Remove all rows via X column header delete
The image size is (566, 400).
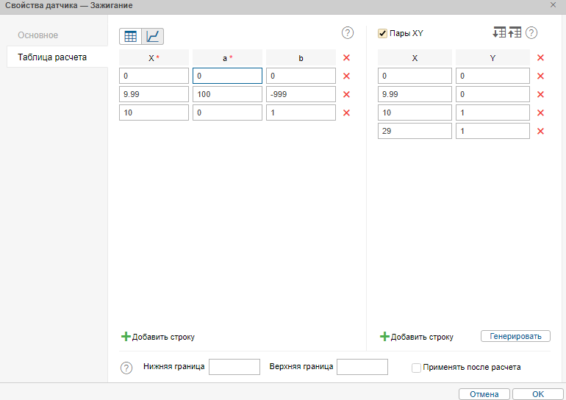346,57
